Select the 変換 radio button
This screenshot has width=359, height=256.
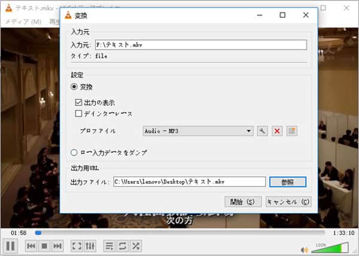pyautogui.click(x=74, y=87)
